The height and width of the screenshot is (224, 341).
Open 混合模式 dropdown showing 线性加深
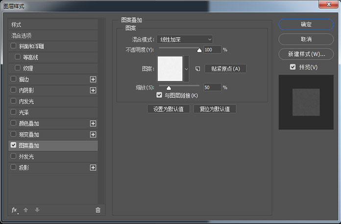pyautogui.click(x=185, y=39)
